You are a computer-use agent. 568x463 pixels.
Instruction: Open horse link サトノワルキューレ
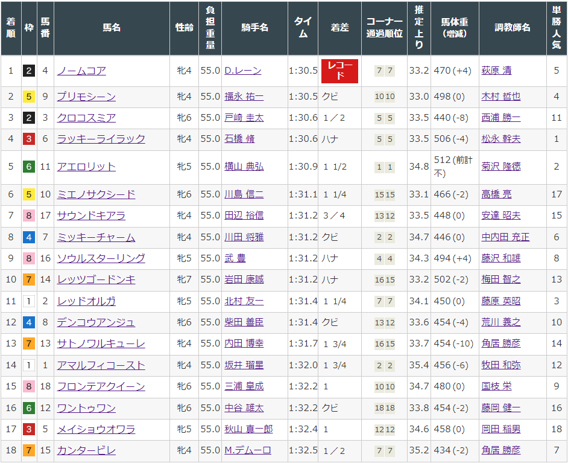(x=101, y=343)
